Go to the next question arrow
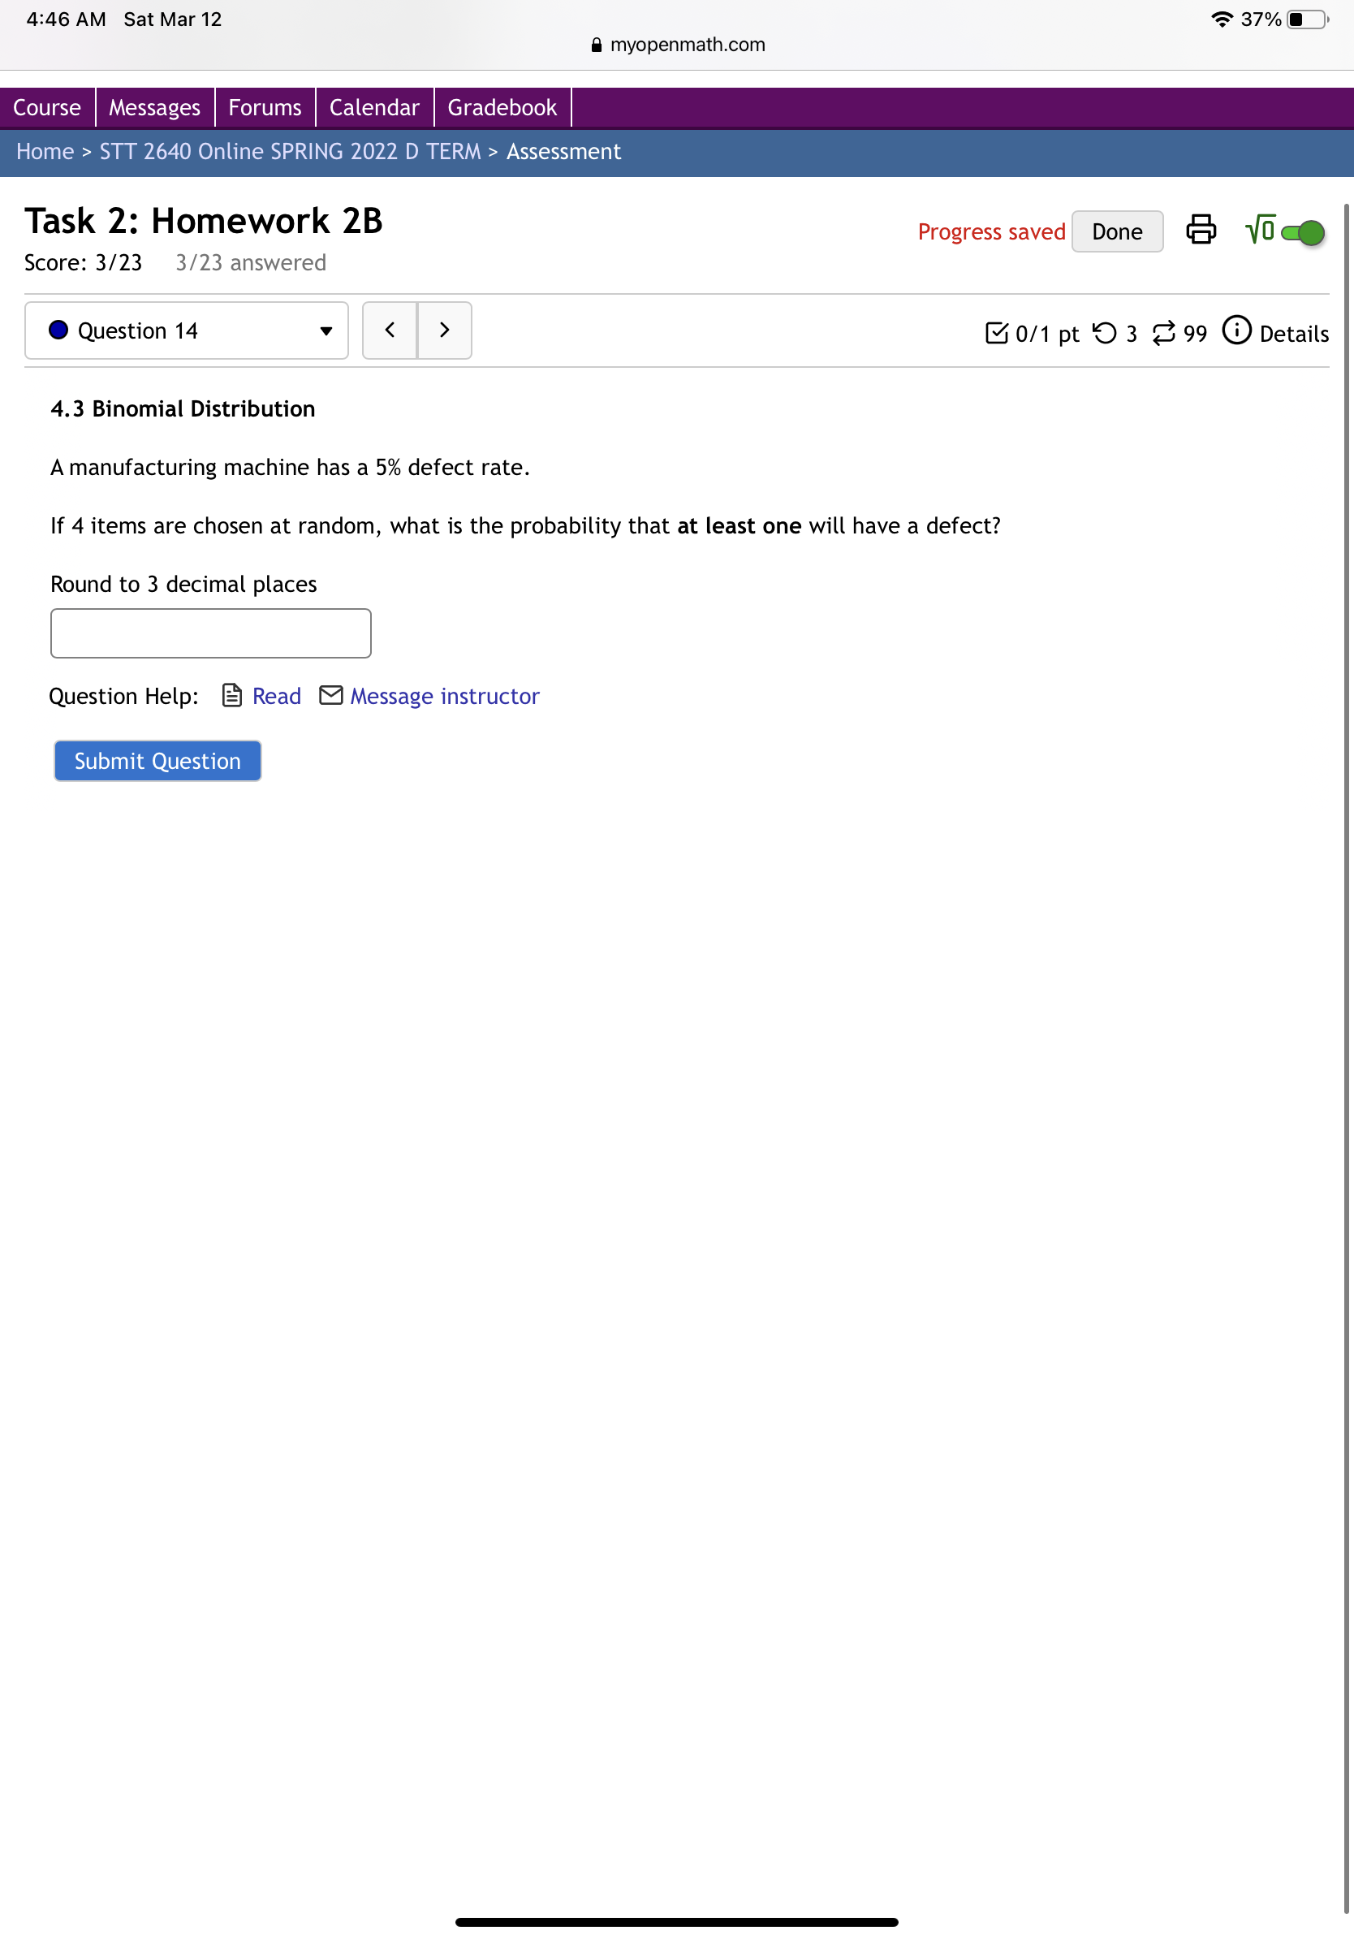This screenshot has height=1939, width=1354. tap(445, 331)
